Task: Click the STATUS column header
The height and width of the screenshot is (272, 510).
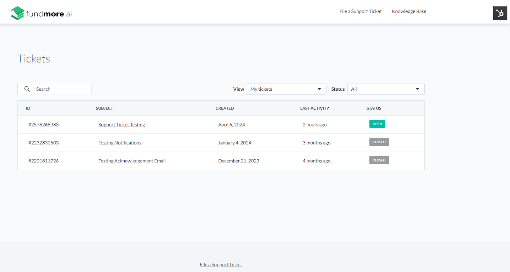Action: [x=374, y=108]
